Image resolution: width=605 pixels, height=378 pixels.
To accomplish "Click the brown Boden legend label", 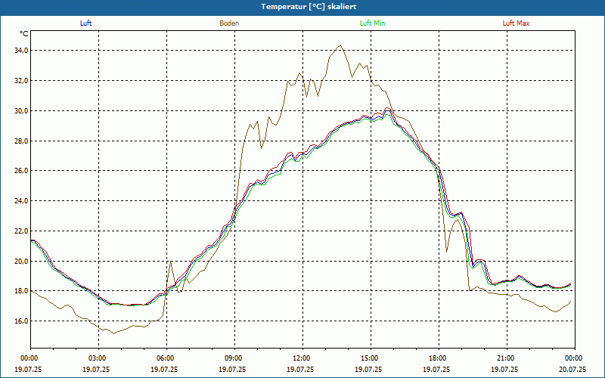I will (x=229, y=23).
